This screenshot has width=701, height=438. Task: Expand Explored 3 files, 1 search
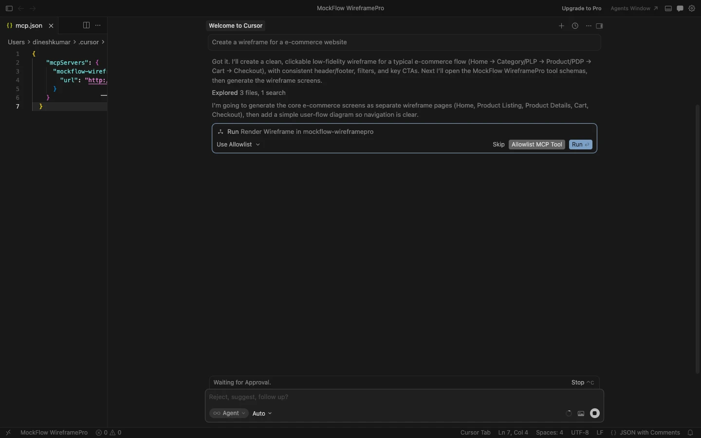[x=249, y=93]
